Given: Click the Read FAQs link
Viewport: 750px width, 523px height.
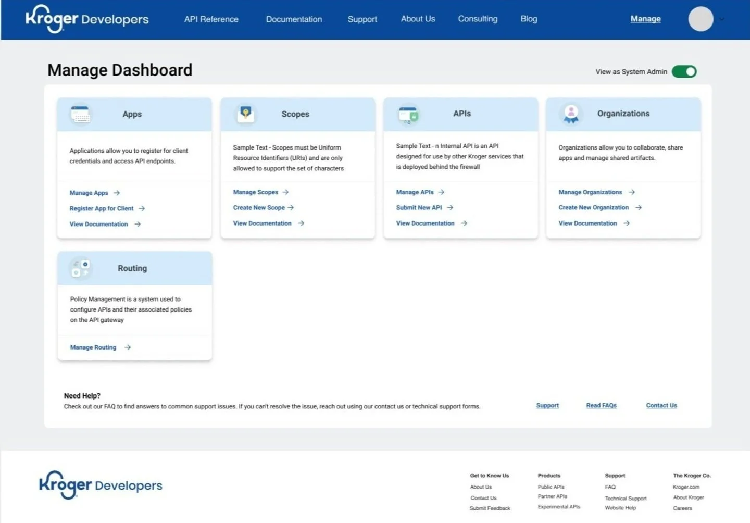Looking at the screenshot, I should 602,405.
